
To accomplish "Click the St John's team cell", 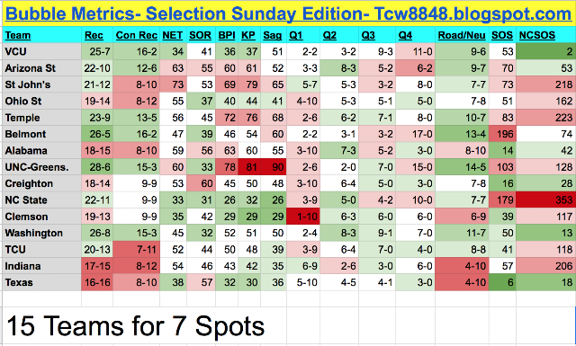I will click(42, 84).
